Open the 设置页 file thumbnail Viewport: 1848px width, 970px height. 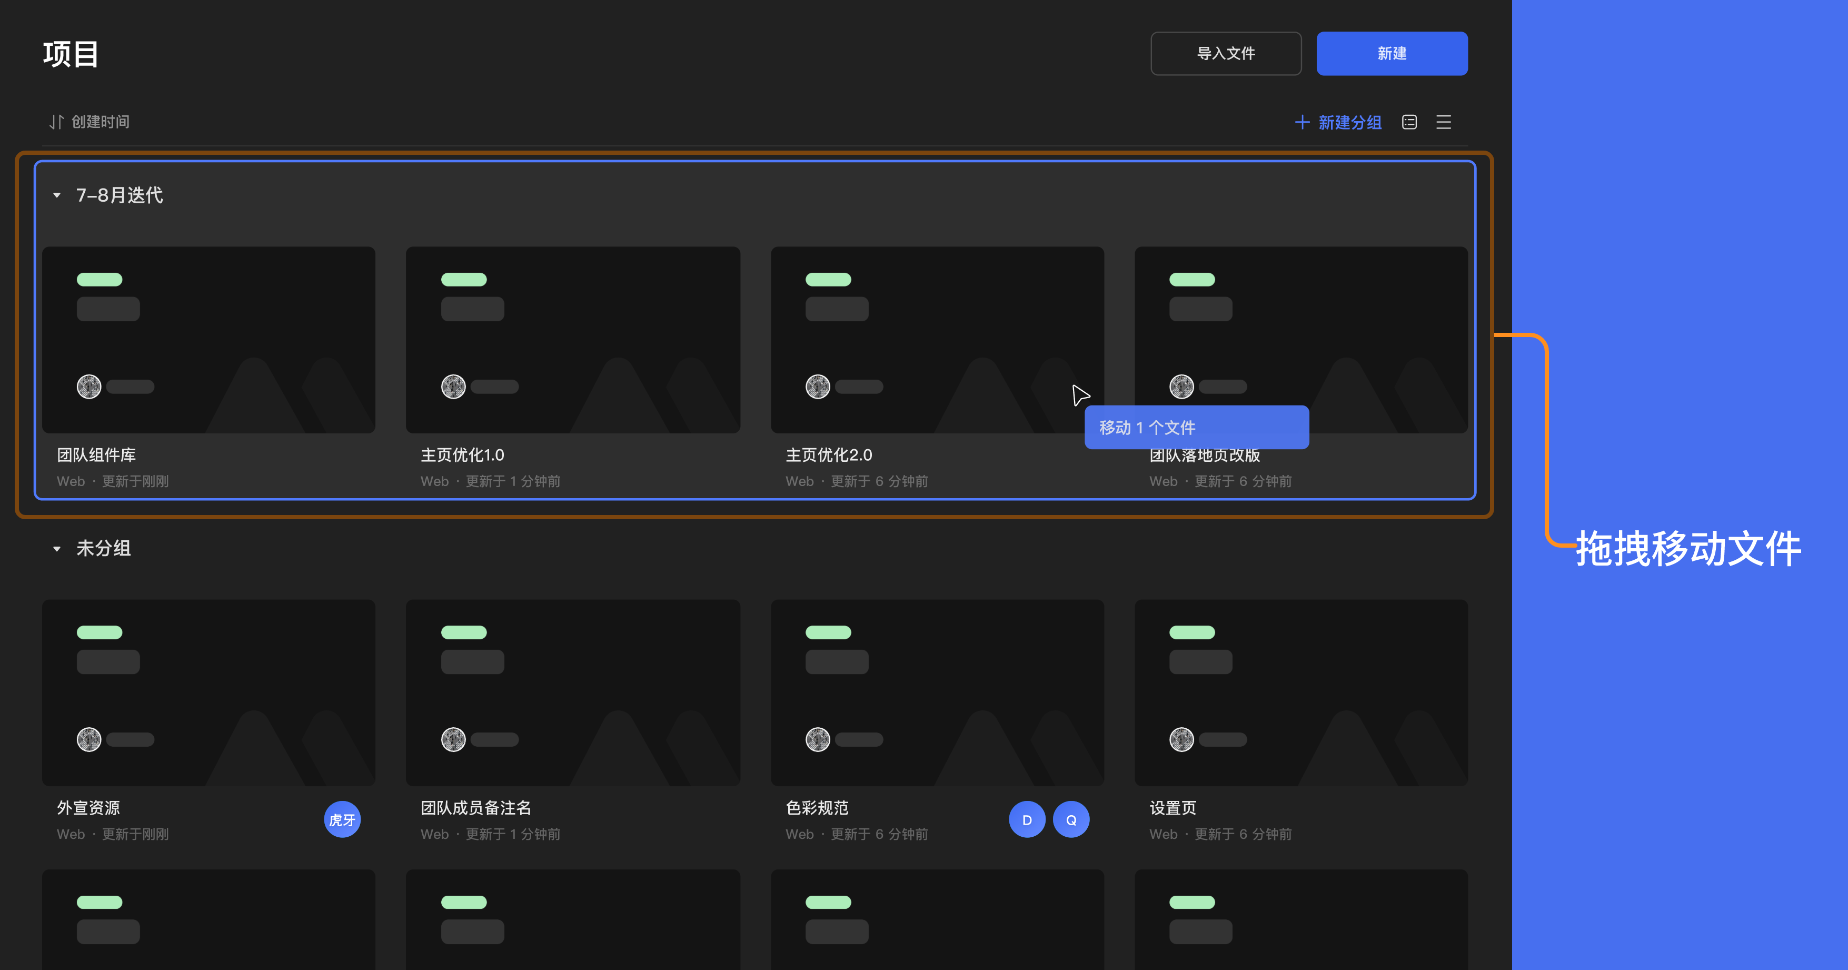1300,693
